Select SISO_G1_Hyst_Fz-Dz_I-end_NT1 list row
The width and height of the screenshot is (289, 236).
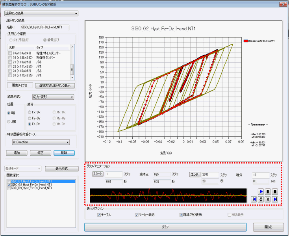41,181
